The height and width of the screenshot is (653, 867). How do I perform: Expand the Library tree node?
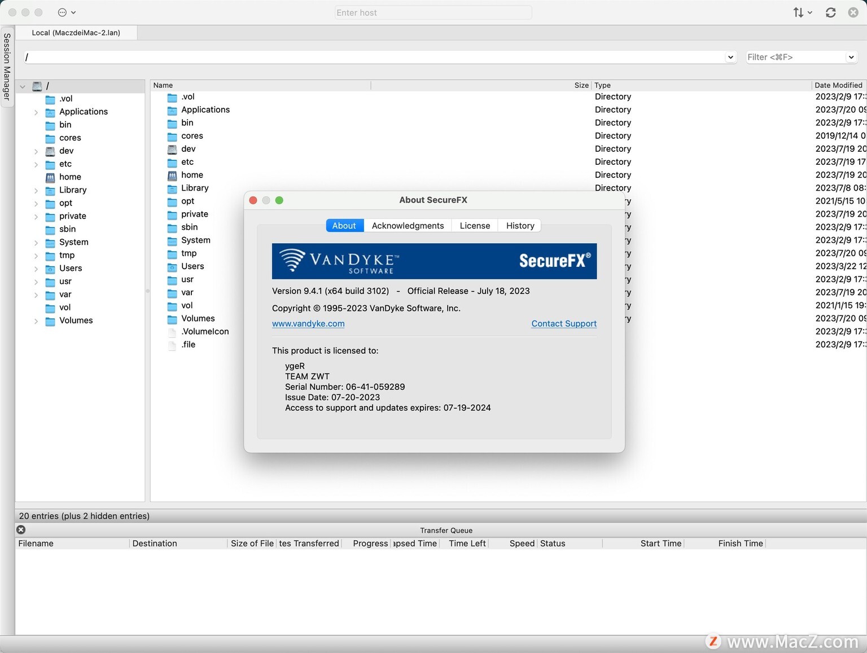36,190
